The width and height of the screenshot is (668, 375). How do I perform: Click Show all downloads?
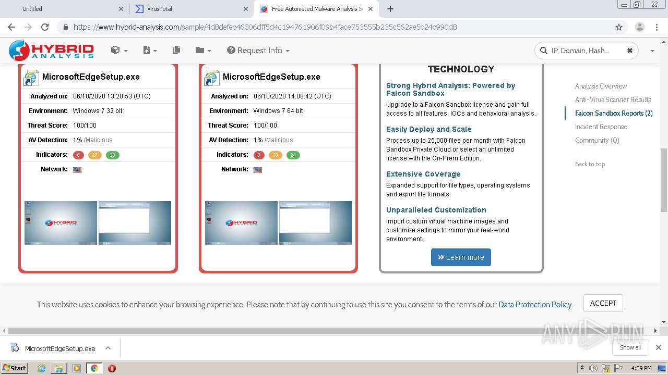630,347
